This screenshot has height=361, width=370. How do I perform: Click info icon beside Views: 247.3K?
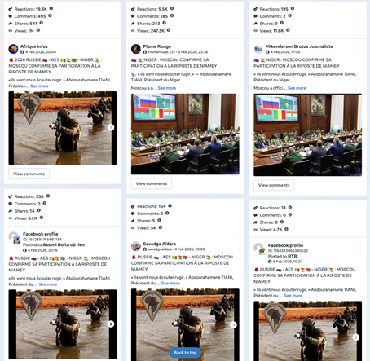pos(169,30)
